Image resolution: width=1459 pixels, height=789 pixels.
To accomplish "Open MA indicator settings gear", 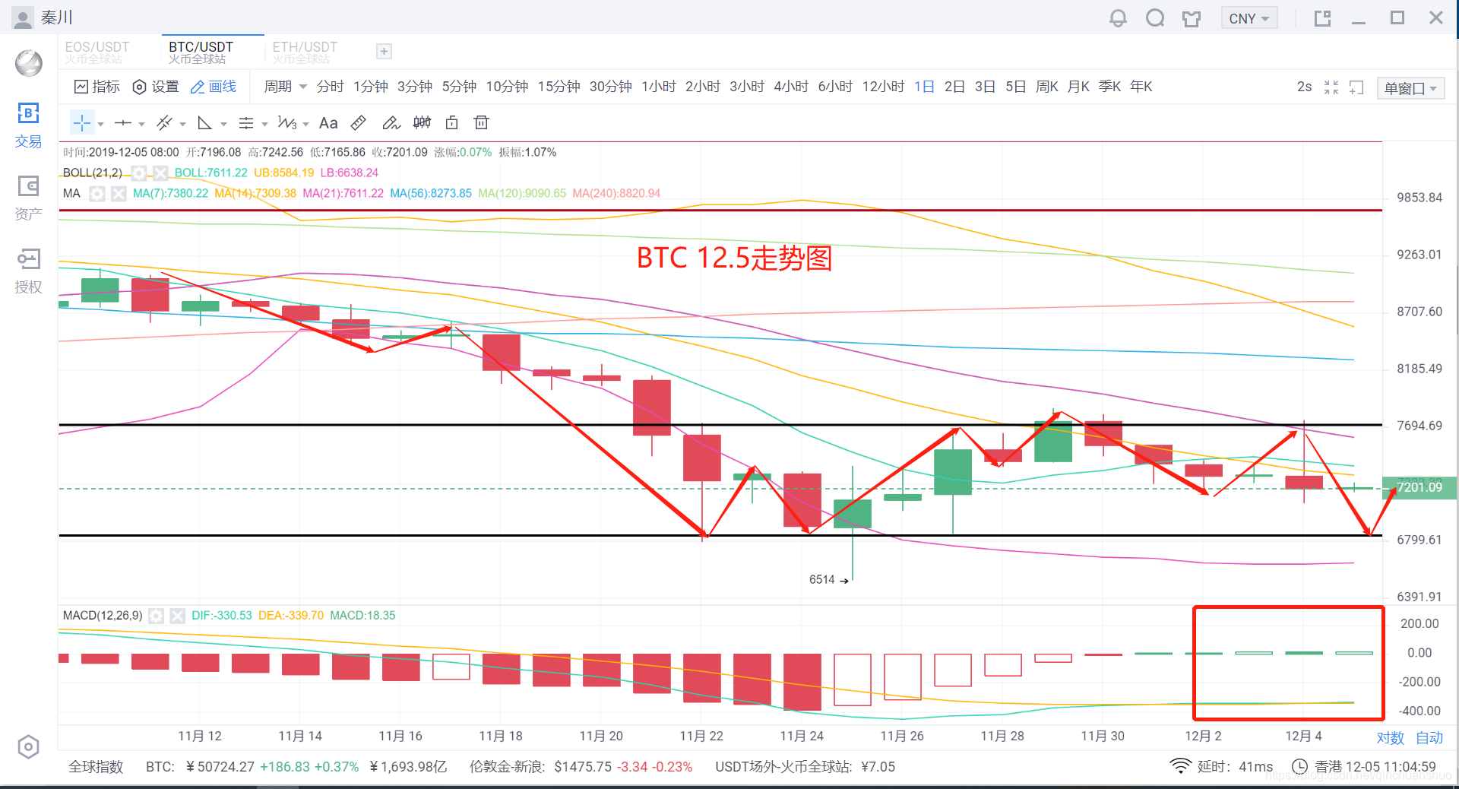I will point(97,193).
